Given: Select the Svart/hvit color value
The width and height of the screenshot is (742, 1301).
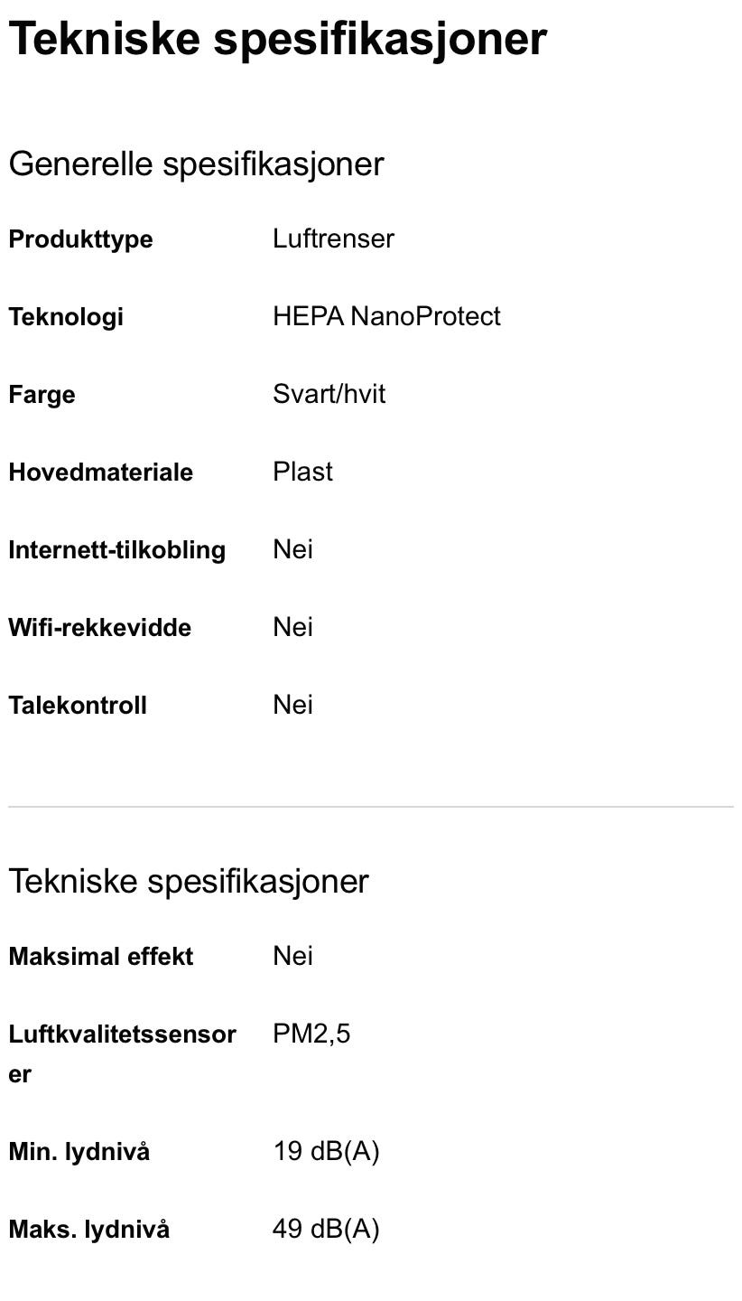Looking at the screenshot, I should [329, 394].
